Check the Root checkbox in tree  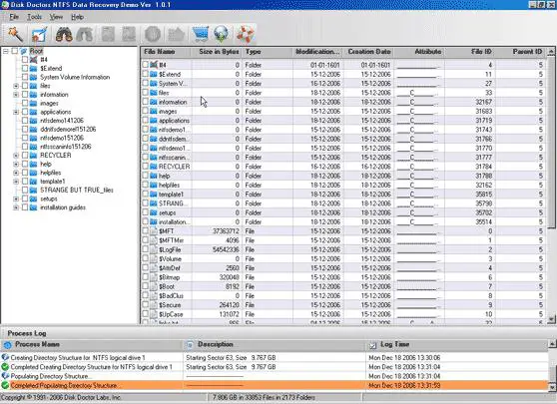[x=15, y=51]
